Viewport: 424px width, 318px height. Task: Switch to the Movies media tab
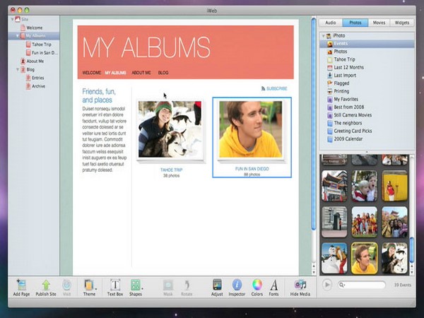click(x=379, y=23)
